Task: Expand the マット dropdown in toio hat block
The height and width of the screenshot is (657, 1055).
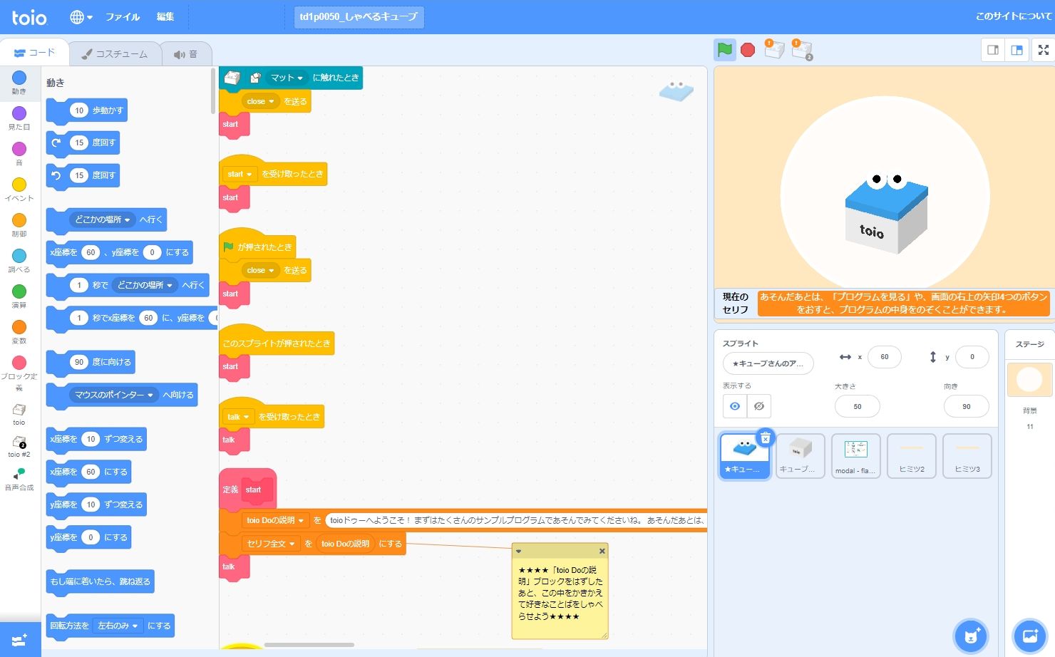Action: pyautogui.click(x=287, y=78)
